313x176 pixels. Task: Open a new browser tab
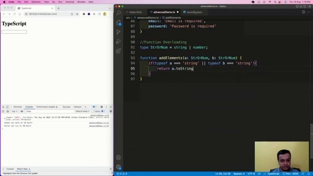(x=59, y=8)
